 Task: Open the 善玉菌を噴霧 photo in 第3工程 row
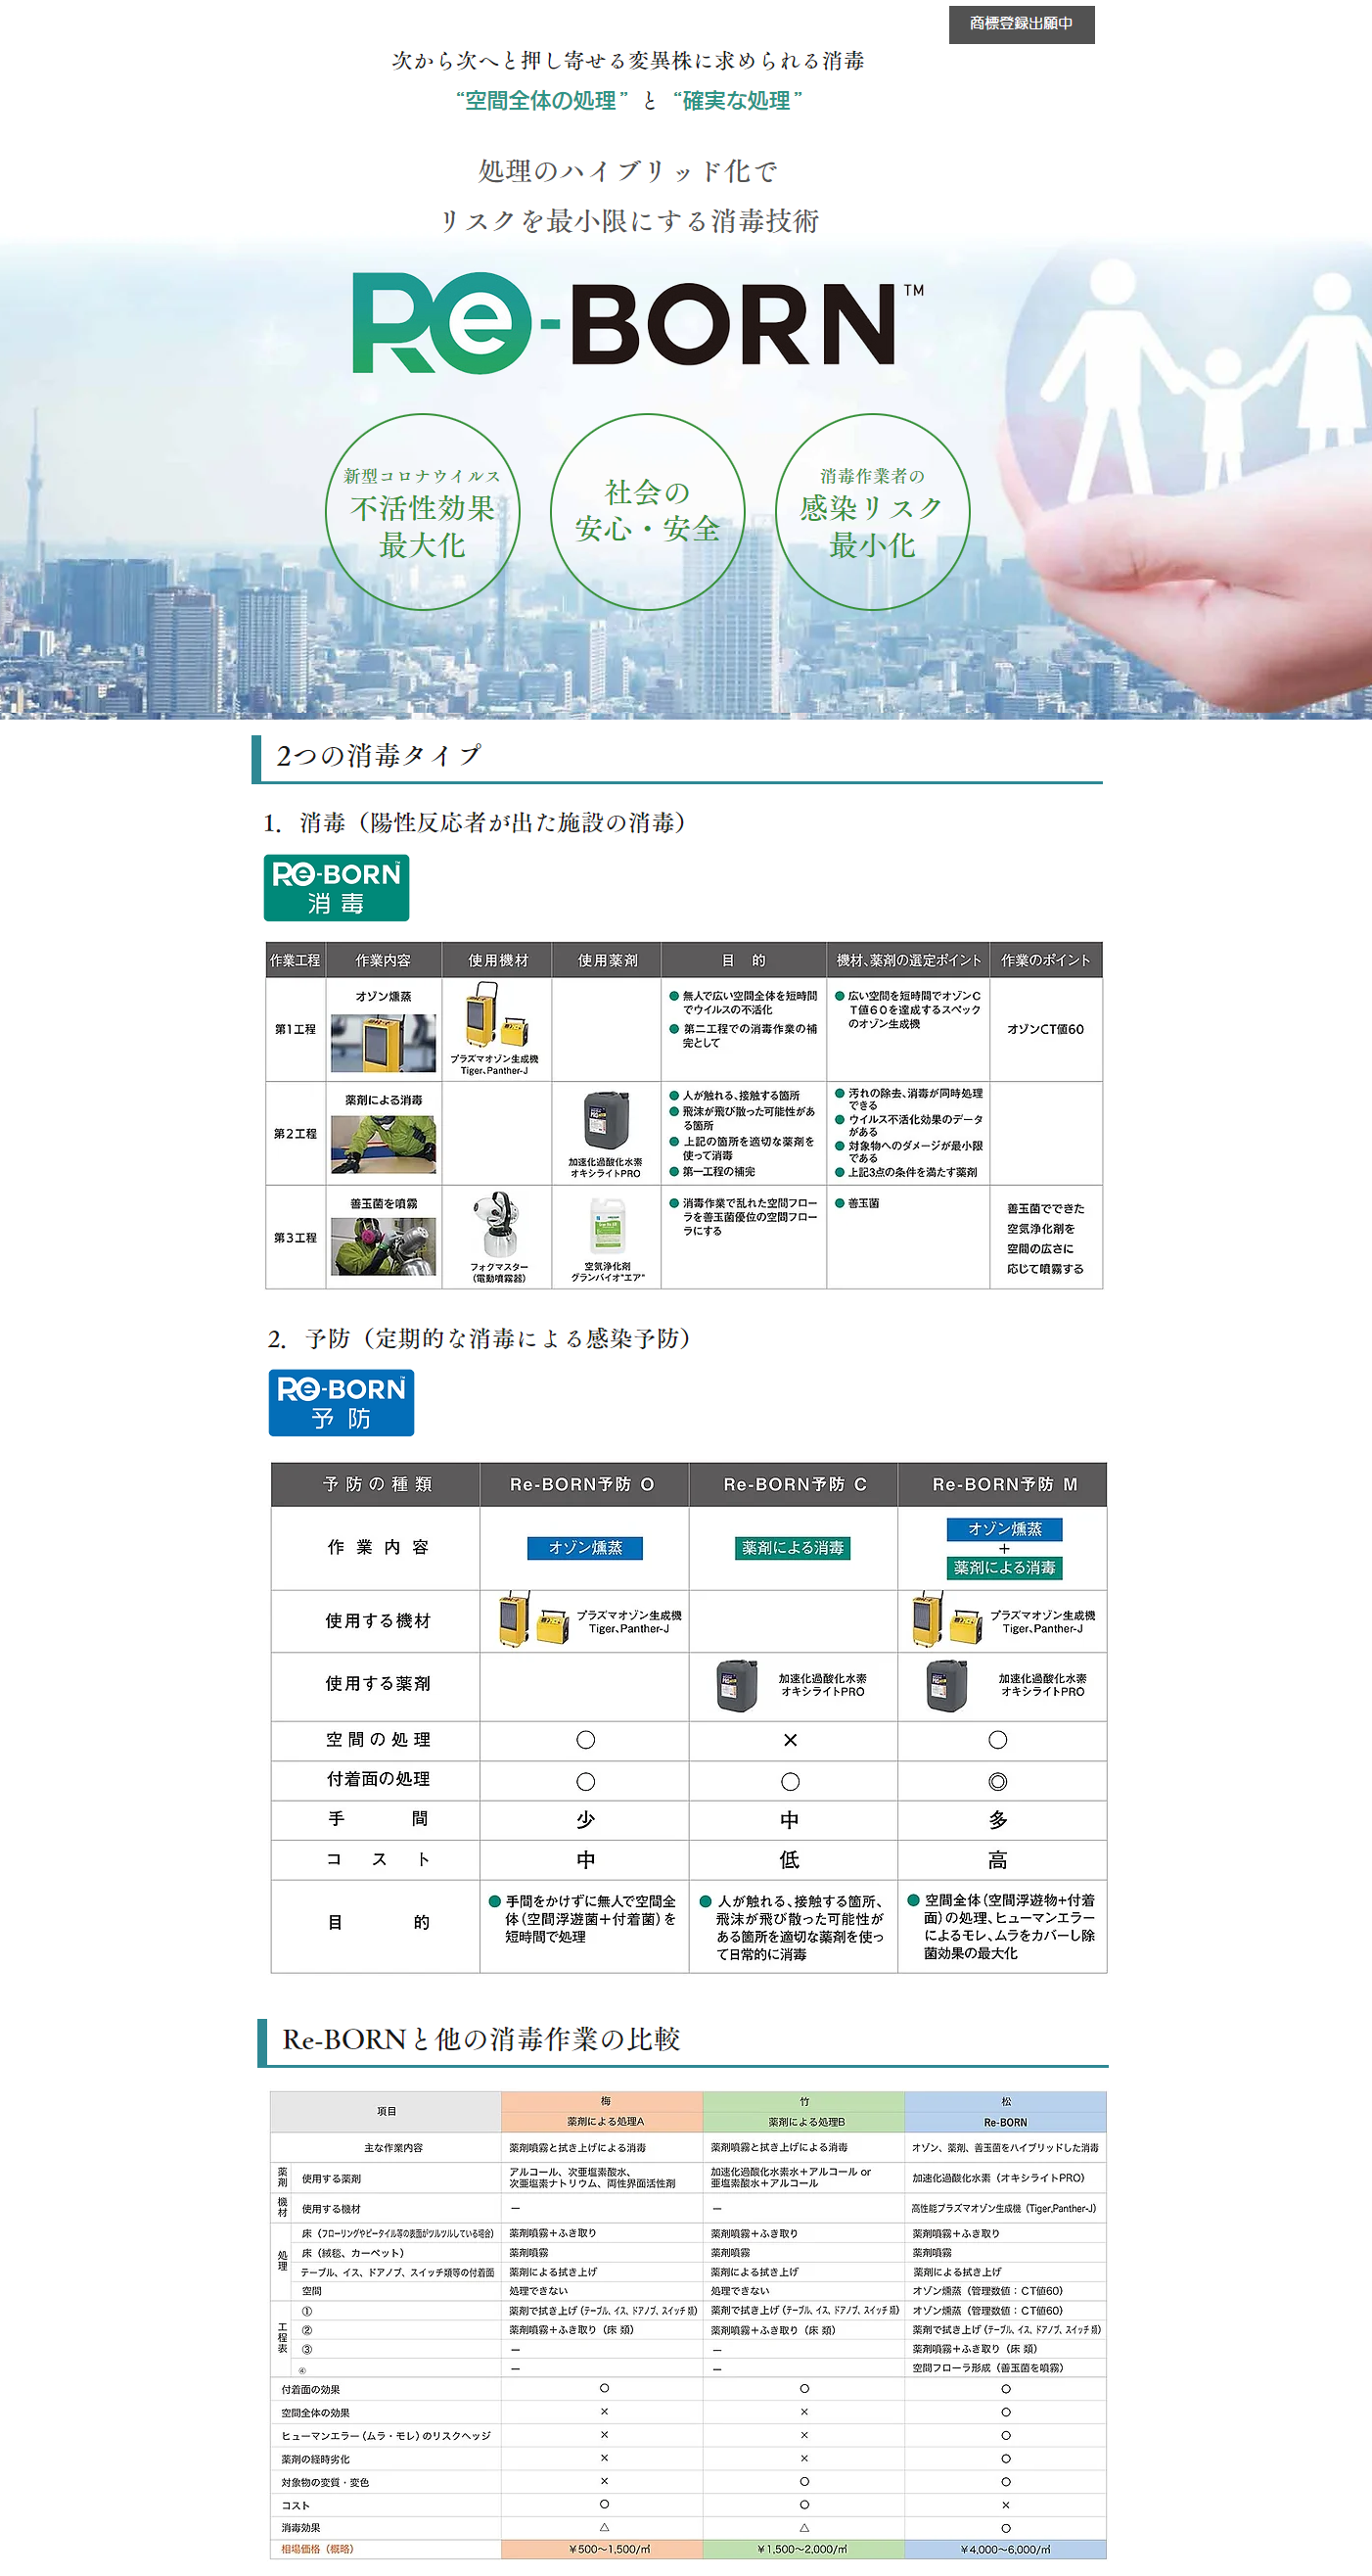click(x=384, y=1246)
